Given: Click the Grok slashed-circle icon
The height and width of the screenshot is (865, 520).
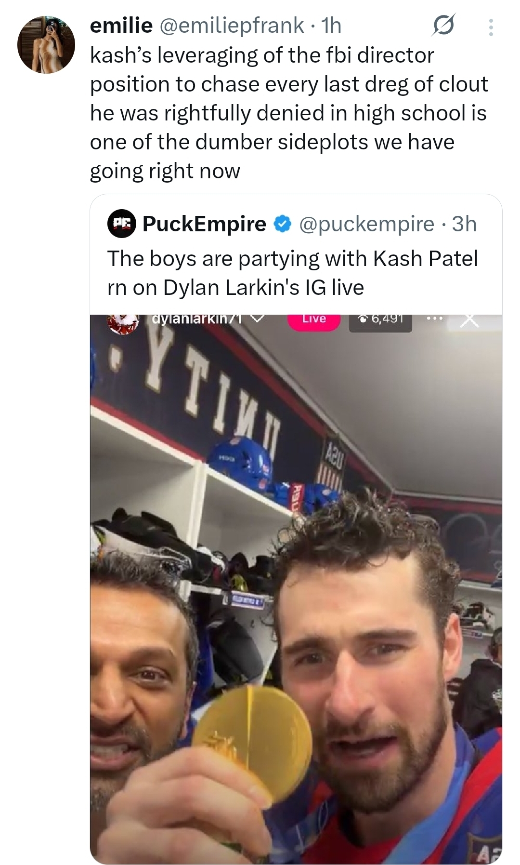Looking at the screenshot, I should pyautogui.click(x=442, y=27).
